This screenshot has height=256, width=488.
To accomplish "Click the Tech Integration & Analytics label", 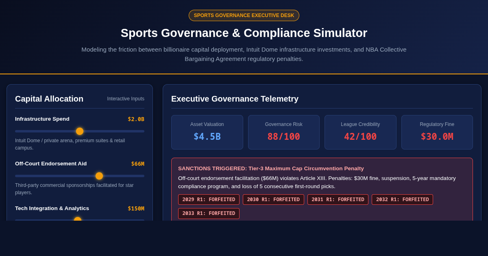I will pos(52,208).
